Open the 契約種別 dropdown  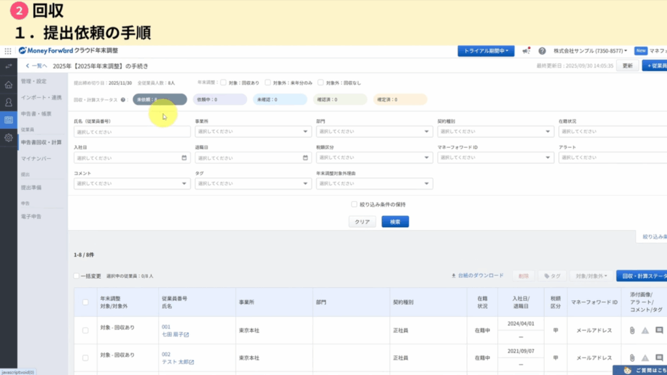[494, 132]
